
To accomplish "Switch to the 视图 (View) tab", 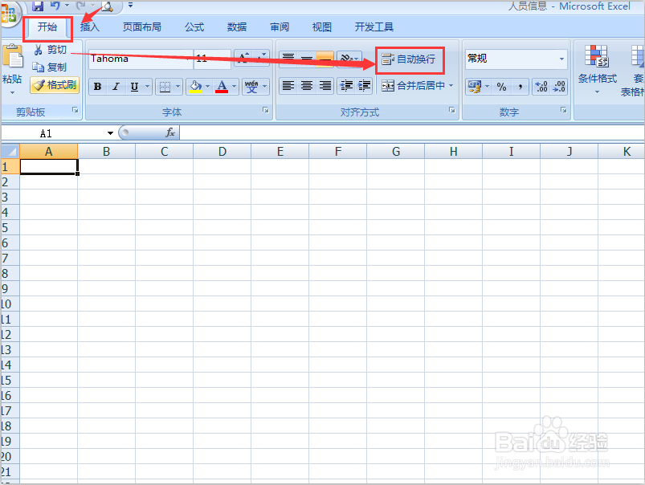I will point(321,27).
